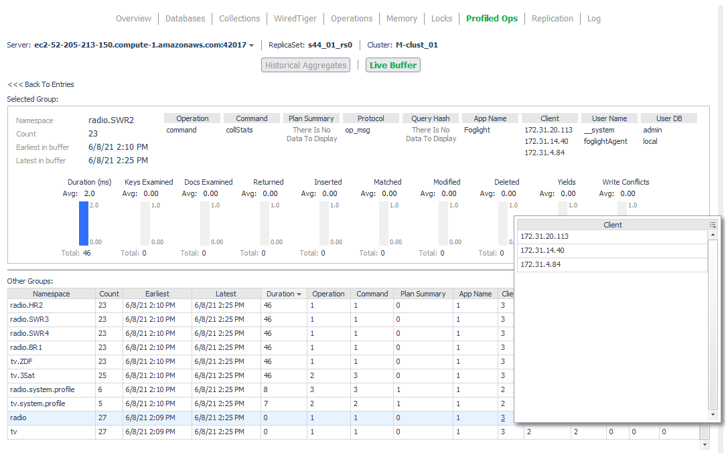
Task: Select the radio.HR2 namespace row
Action: pos(27,305)
